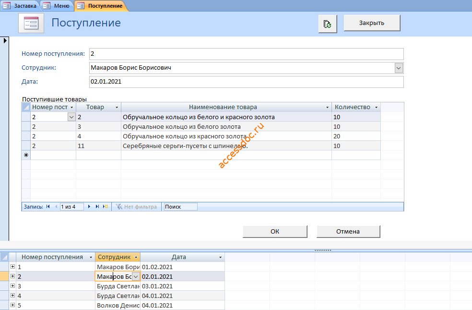Viewport: 472px width, 310px height.
Task: Go to first record in subform navigator
Action: (48, 207)
